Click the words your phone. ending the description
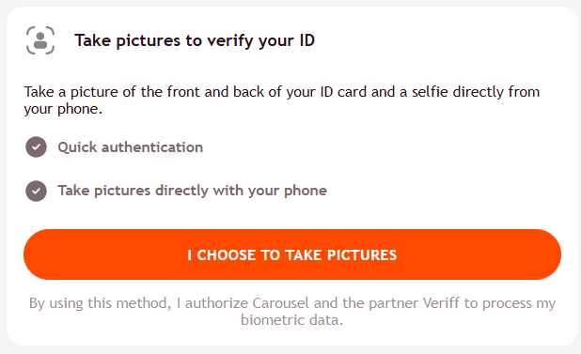This screenshot has width=581, height=354. 63,109
